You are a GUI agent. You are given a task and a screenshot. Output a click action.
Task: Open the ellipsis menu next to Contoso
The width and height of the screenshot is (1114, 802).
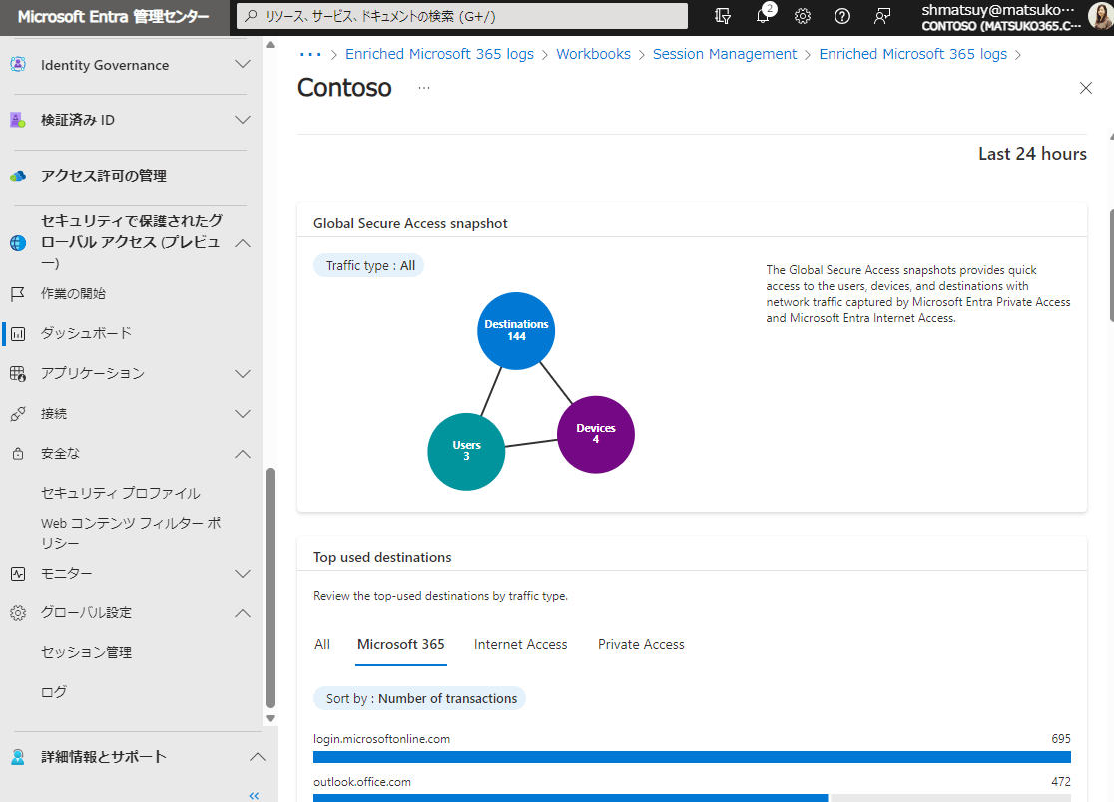pos(424,88)
